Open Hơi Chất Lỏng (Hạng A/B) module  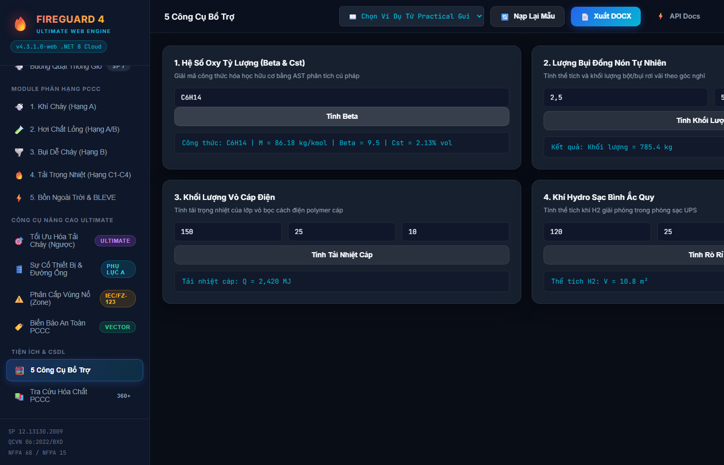click(x=74, y=130)
